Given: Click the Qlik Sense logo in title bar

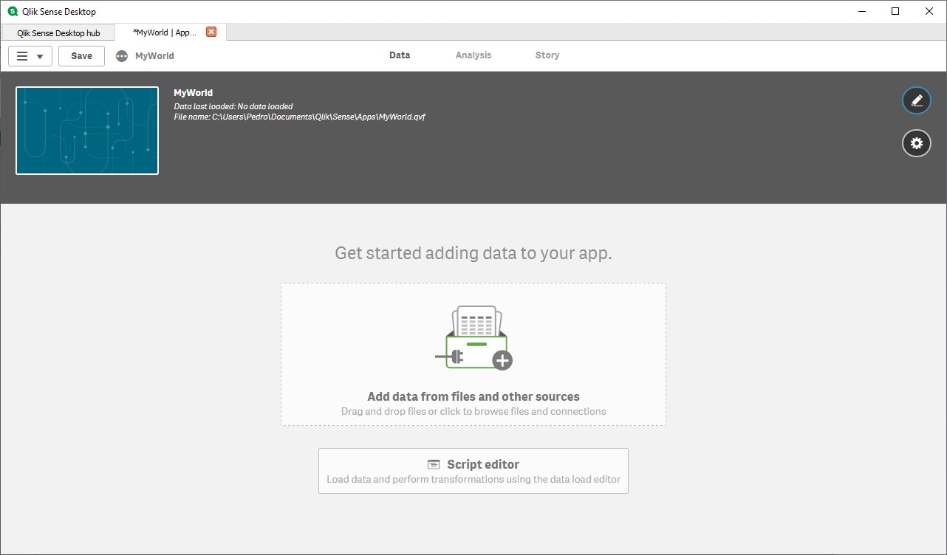Looking at the screenshot, I should (x=13, y=11).
